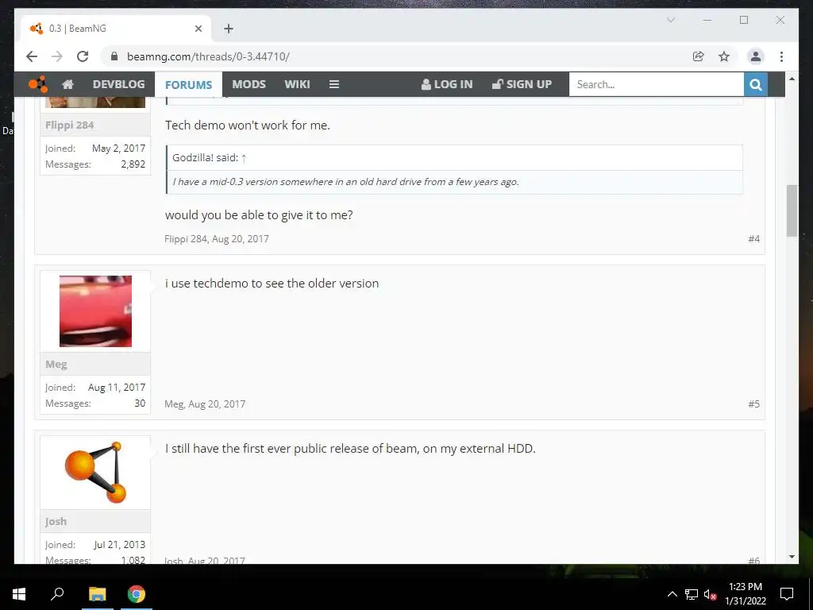
Task: Open the taskbar clock and date
Action: click(x=745, y=594)
